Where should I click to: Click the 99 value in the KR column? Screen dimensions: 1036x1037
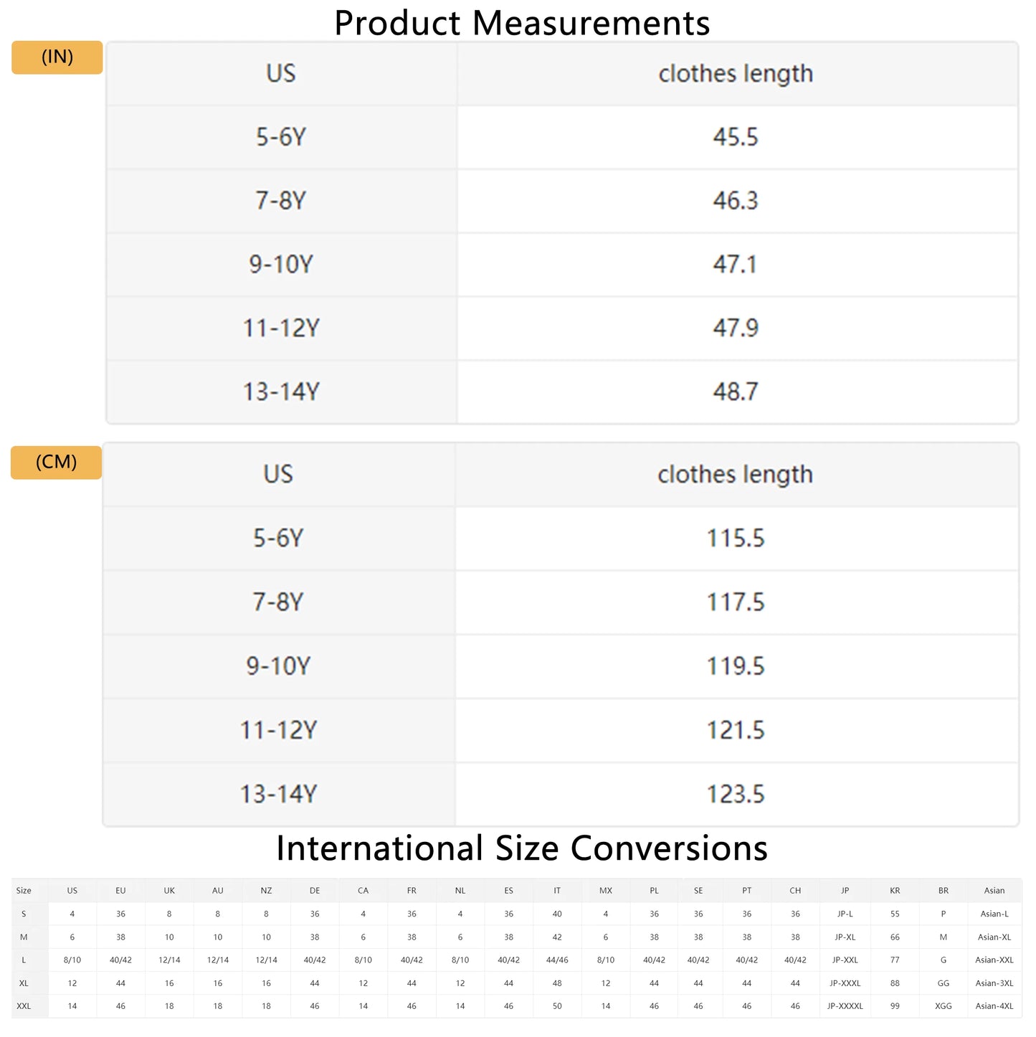tap(895, 1006)
